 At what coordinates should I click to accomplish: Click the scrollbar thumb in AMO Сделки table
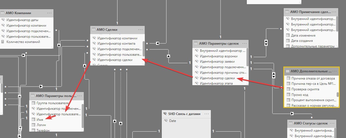[144, 49]
